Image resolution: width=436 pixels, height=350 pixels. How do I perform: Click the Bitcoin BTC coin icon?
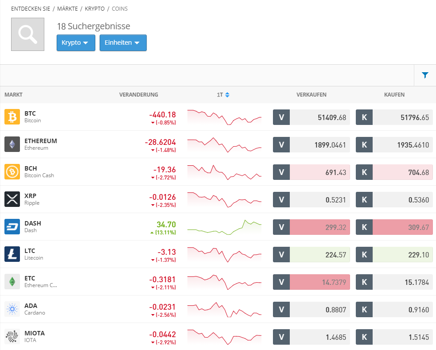click(12, 117)
